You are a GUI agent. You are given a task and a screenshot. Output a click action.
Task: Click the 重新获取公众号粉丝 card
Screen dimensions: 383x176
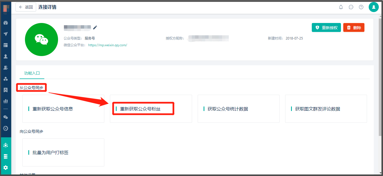151,109
